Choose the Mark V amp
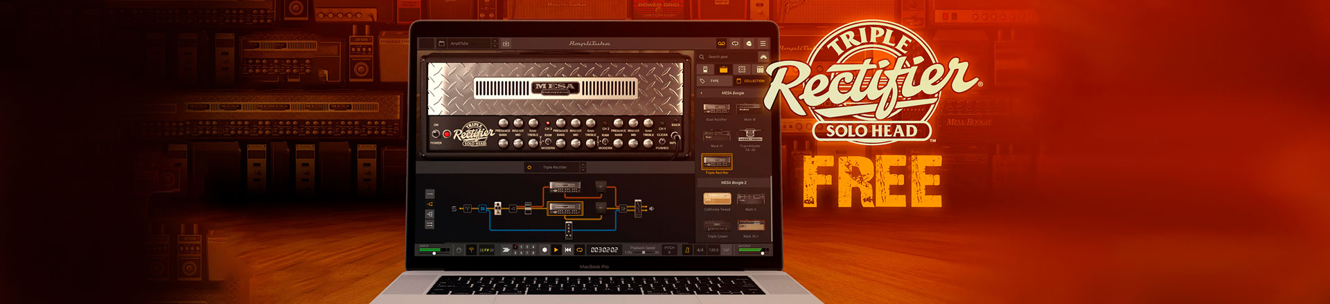The height and width of the screenshot is (304, 1330). click(750, 200)
